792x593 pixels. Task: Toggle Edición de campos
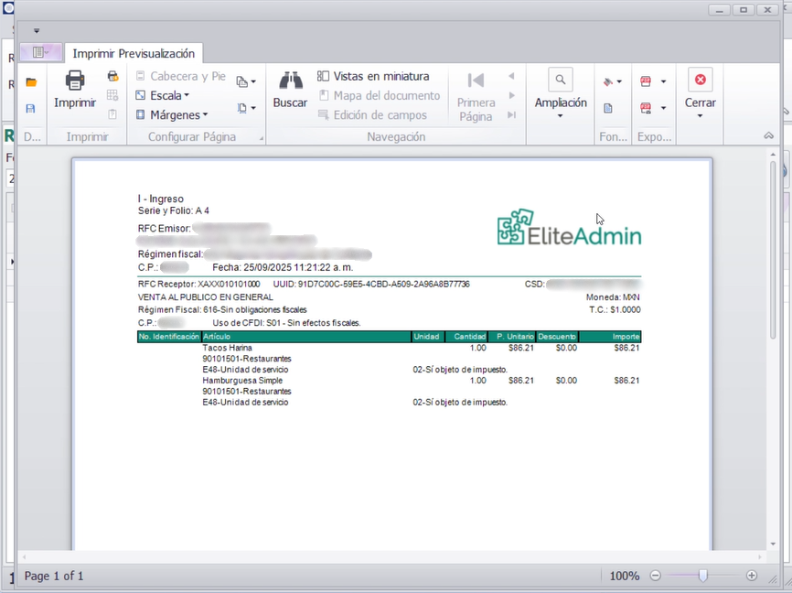point(372,115)
